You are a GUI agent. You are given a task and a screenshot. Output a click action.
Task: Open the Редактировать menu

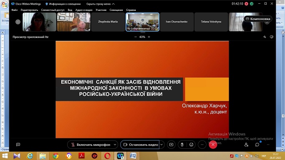(30, 10)
